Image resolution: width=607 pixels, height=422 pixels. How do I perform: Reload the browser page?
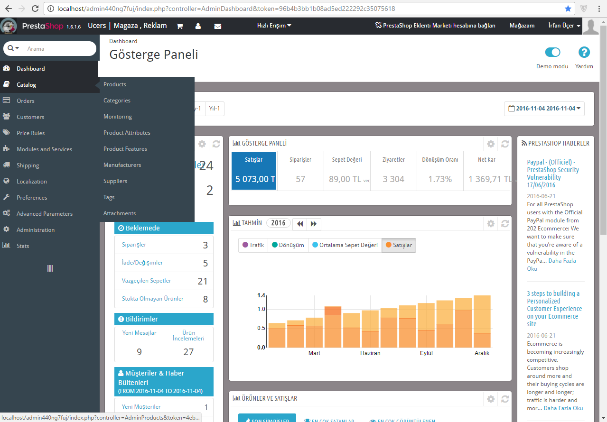pyautogui.click(x=35, y=9)
